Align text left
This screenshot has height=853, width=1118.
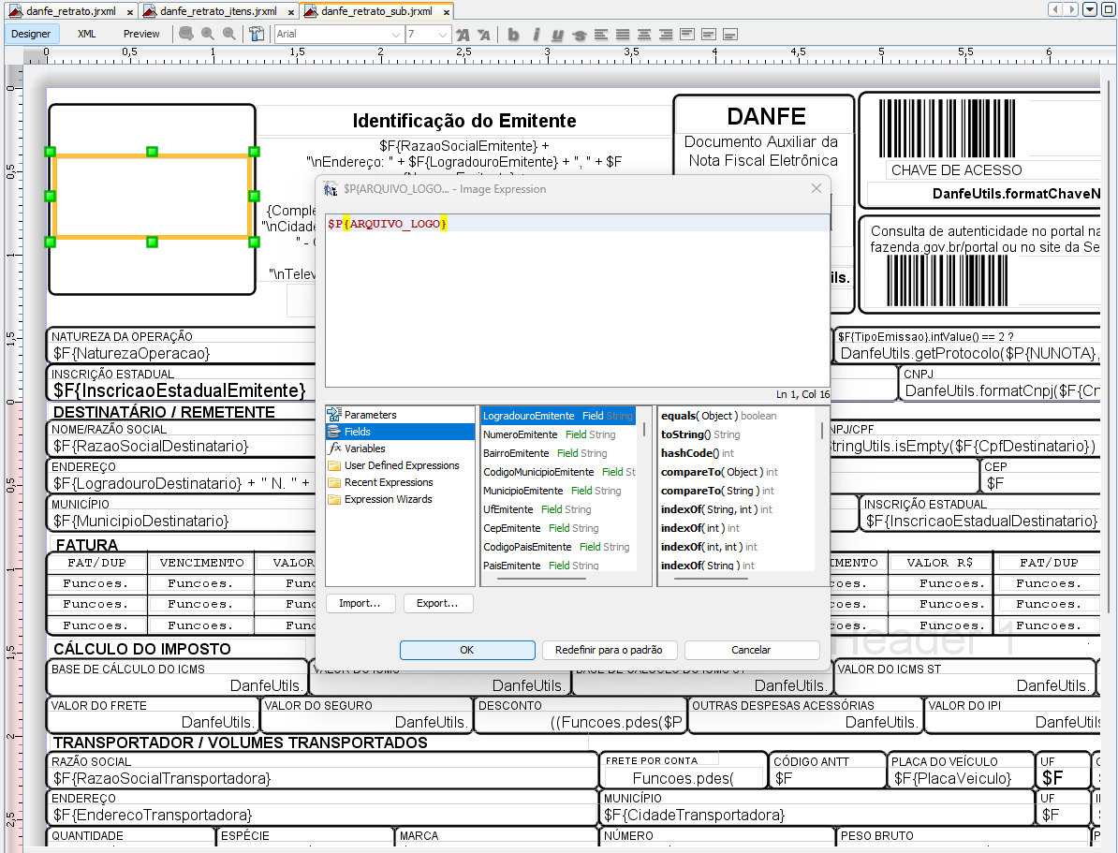601,35
